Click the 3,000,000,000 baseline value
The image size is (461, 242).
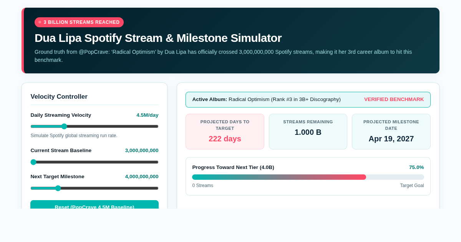click(x=142, y=151)
